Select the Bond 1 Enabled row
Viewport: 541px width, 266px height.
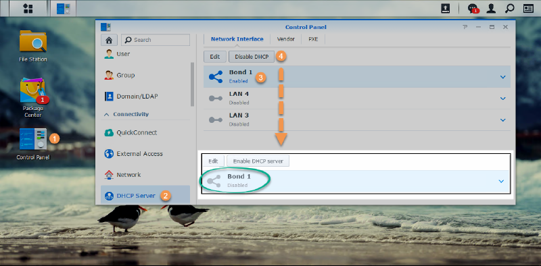click(x=357, y=77)
